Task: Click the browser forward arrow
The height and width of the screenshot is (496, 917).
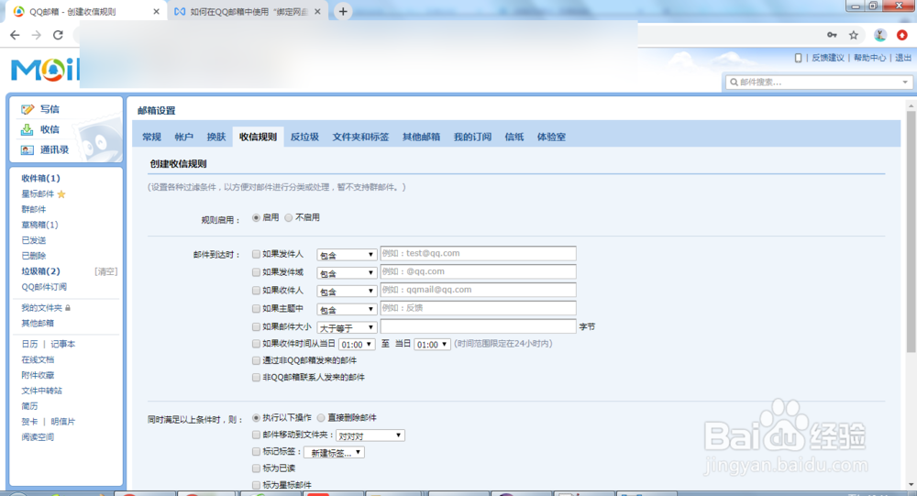Action: coord(37,35)
